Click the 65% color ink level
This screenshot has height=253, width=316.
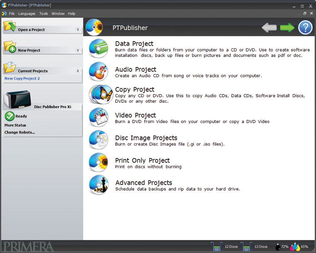304,246
